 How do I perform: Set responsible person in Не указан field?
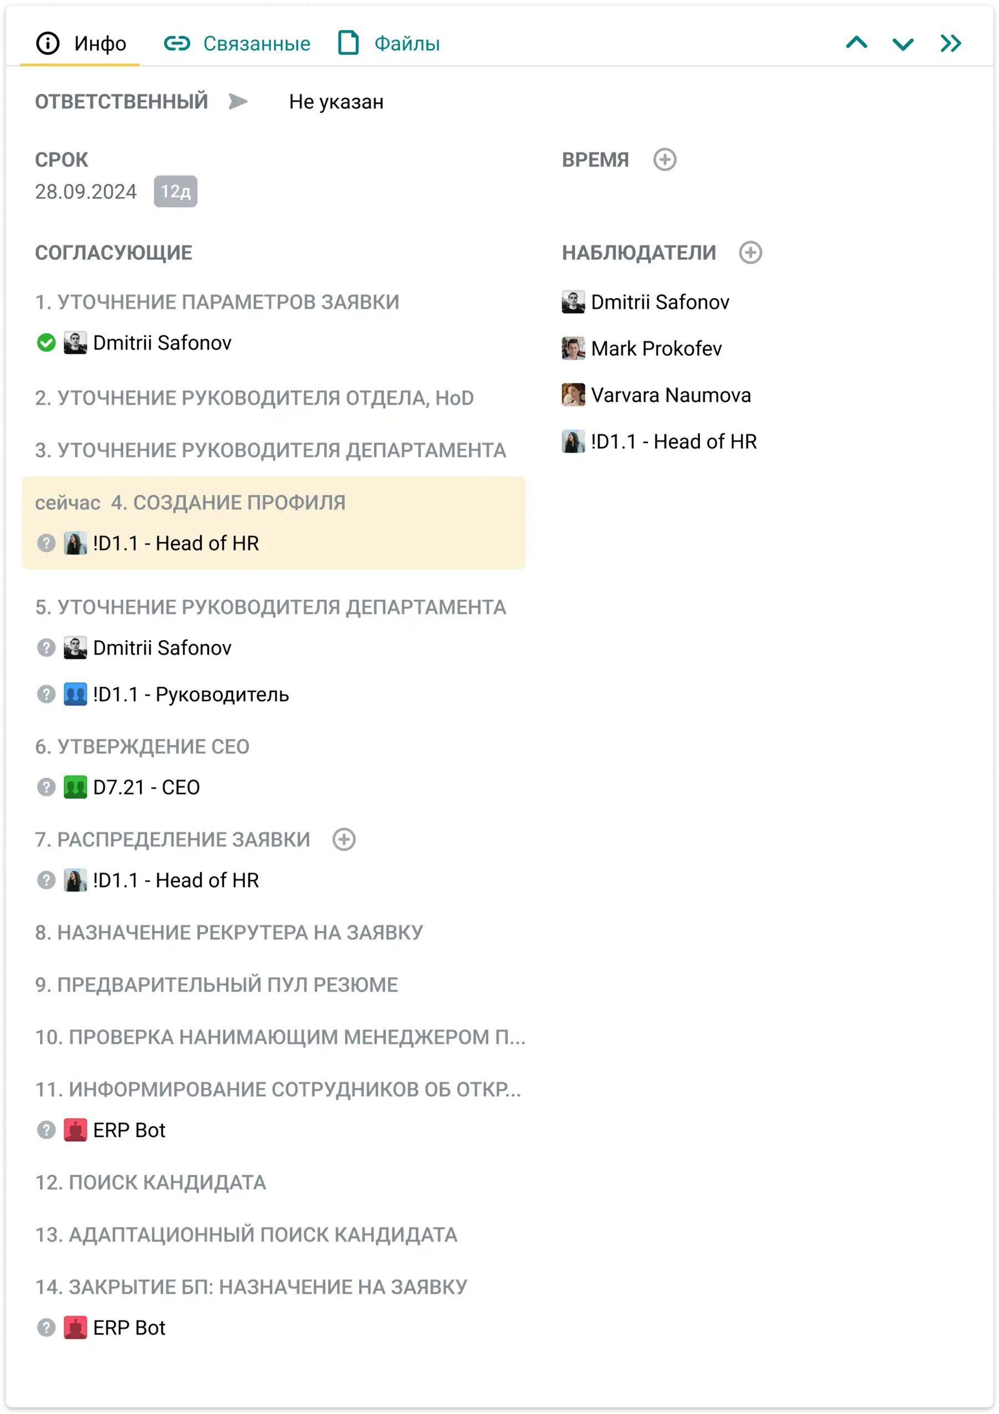pyautogui.click(x=336, y=102)
